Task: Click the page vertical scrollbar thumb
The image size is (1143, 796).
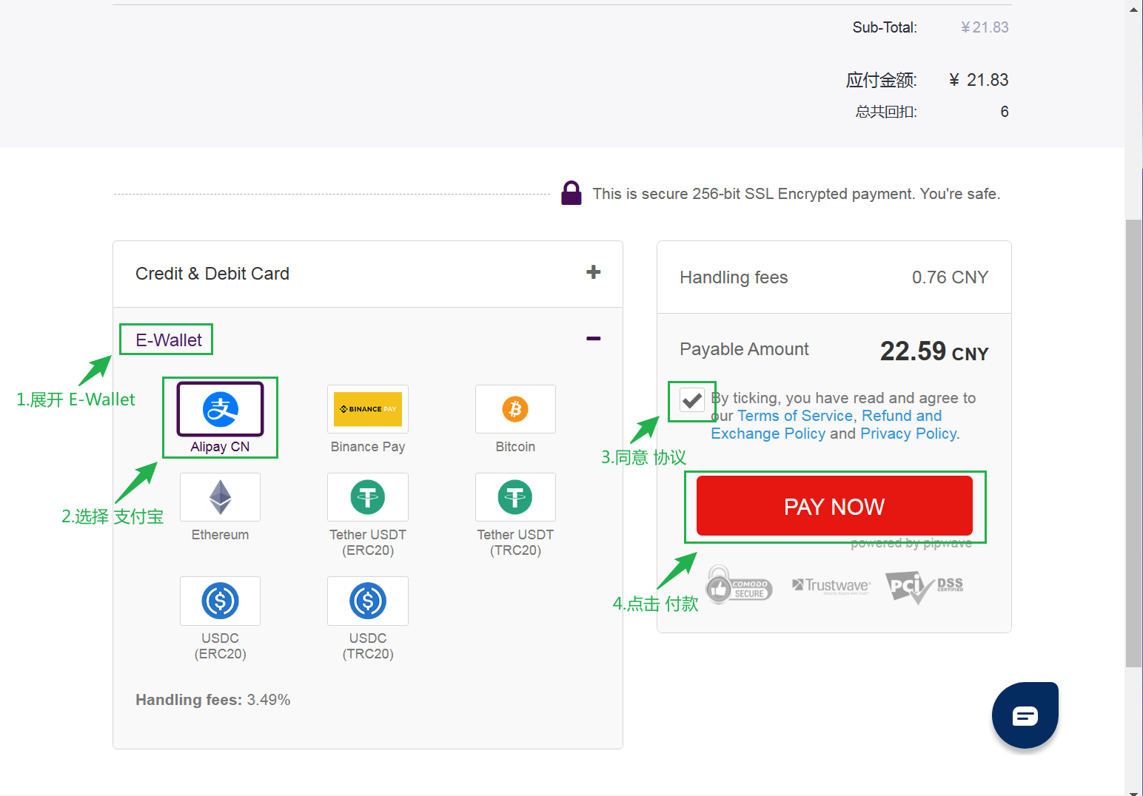Action: pos(1133,444)
